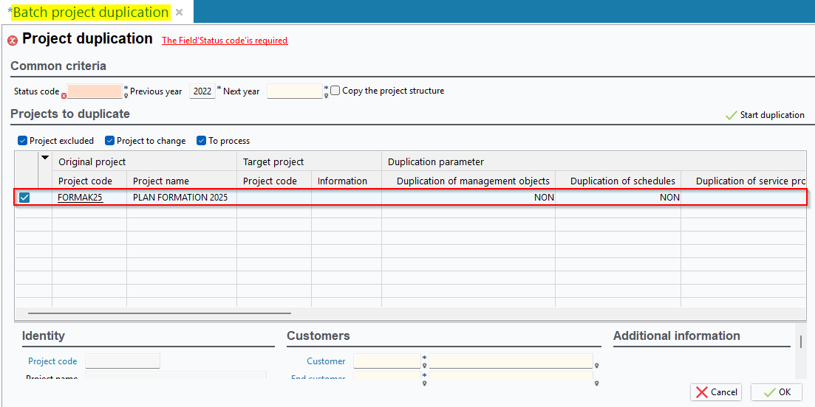This screenshot has height=407, width=815.
Task: Click the grid's horizontal scrollbar
Action: pos(159,313)
